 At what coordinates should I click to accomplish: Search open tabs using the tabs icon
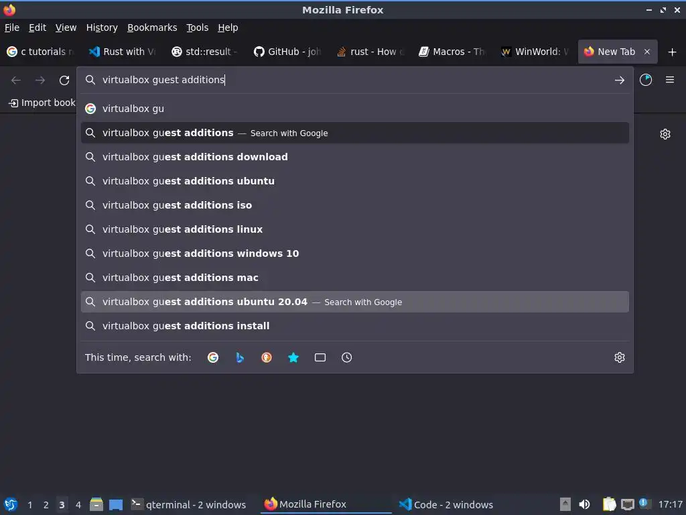tap(320, 357)
